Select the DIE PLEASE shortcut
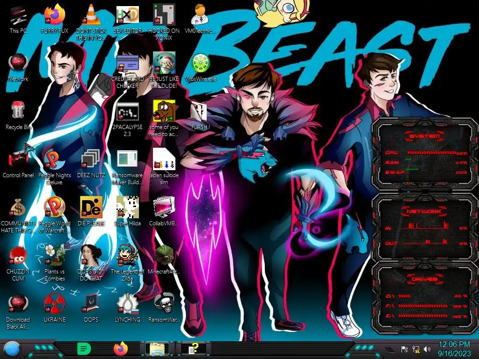This screenshot has height=359, width=479. coord(91,212)
